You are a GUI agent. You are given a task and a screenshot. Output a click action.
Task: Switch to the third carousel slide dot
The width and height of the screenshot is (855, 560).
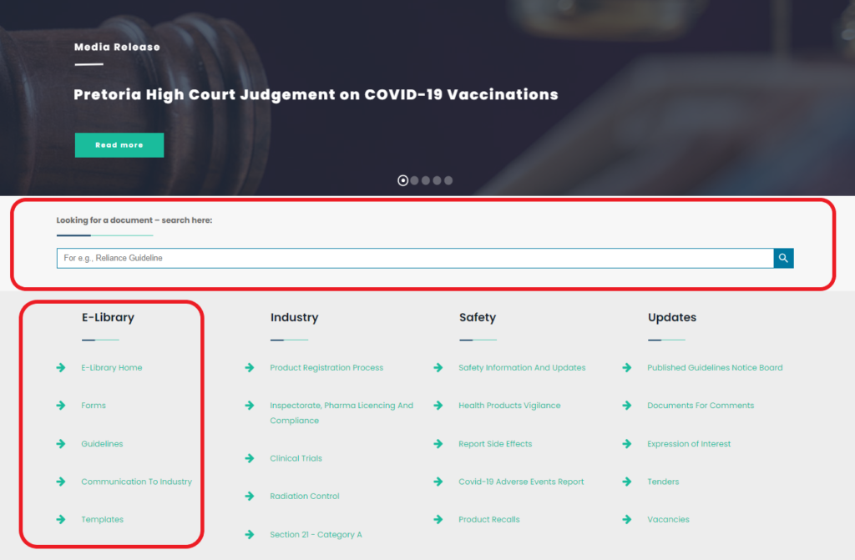click(x=426, y=180)
